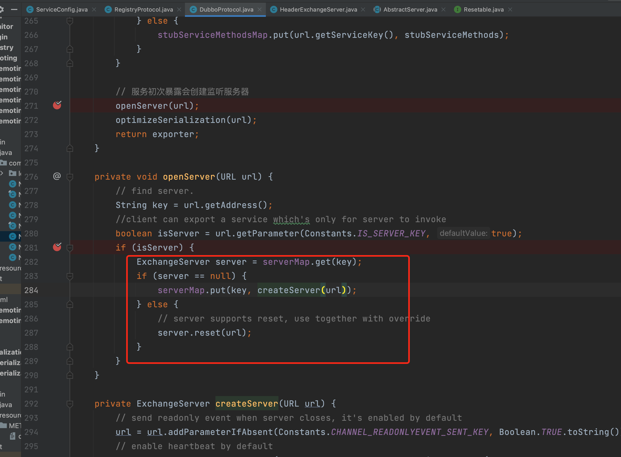Collapse the else block fold at line 265

pos(70,21)
